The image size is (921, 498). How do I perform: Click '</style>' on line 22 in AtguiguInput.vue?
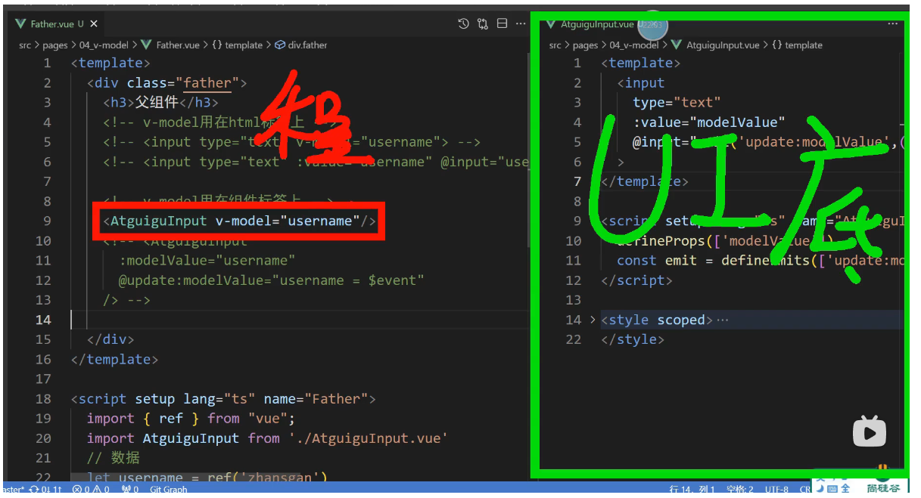(x=633, y=339)
